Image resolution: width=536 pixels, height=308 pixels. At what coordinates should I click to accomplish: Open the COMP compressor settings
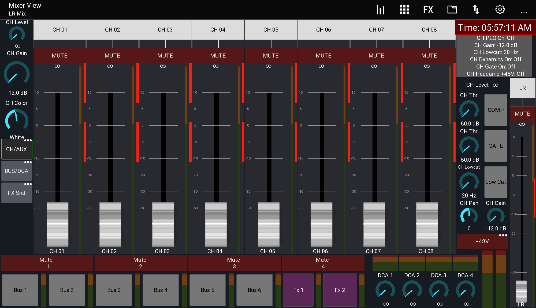(496, 110)
